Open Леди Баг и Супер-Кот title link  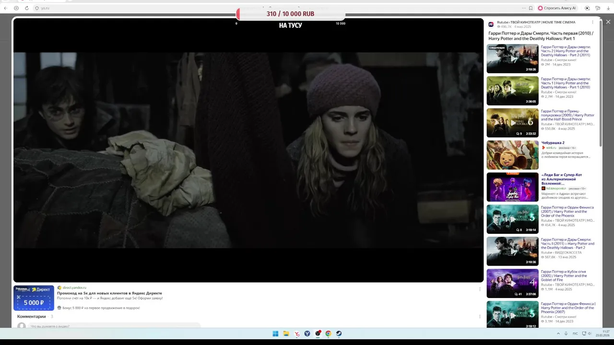tap(561, 179)
